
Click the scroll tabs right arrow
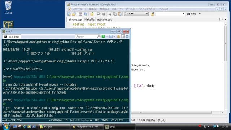222,19
